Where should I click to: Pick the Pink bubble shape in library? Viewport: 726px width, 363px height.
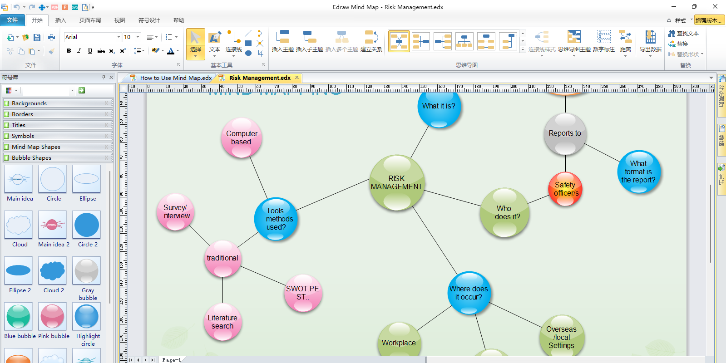click(52, 317)
